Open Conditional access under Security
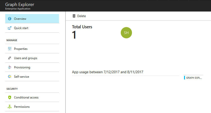 click(32, 97)
